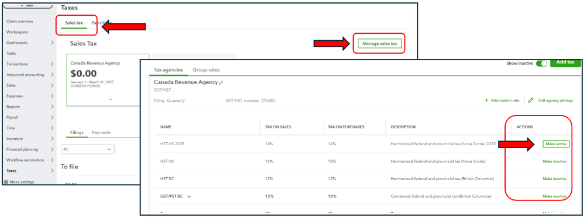This screenshot has height=218, width=584.
Task: Click the Add tax button
Action: click(x=565, y=62)
